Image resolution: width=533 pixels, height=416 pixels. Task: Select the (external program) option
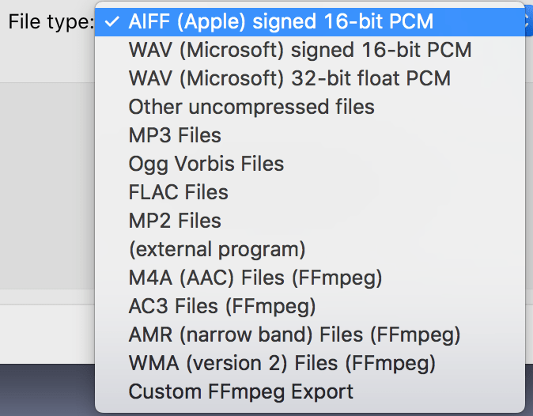(x=217, y=249)
